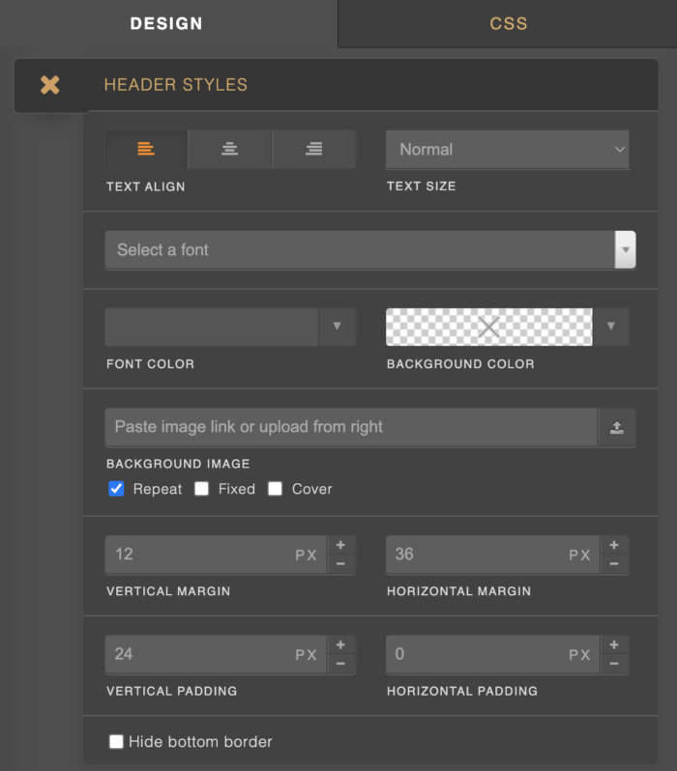Check the Hide bottom border option

pos(117,742)
